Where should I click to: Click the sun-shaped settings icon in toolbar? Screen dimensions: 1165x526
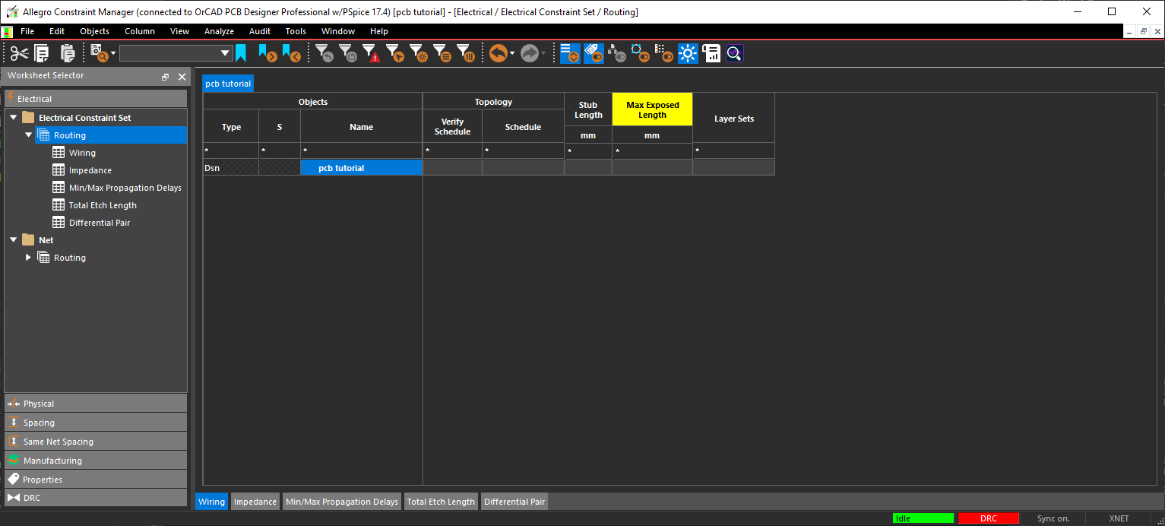tap(688, 53)
